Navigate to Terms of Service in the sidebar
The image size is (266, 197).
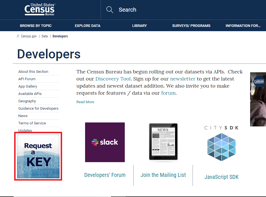[32, 123]
